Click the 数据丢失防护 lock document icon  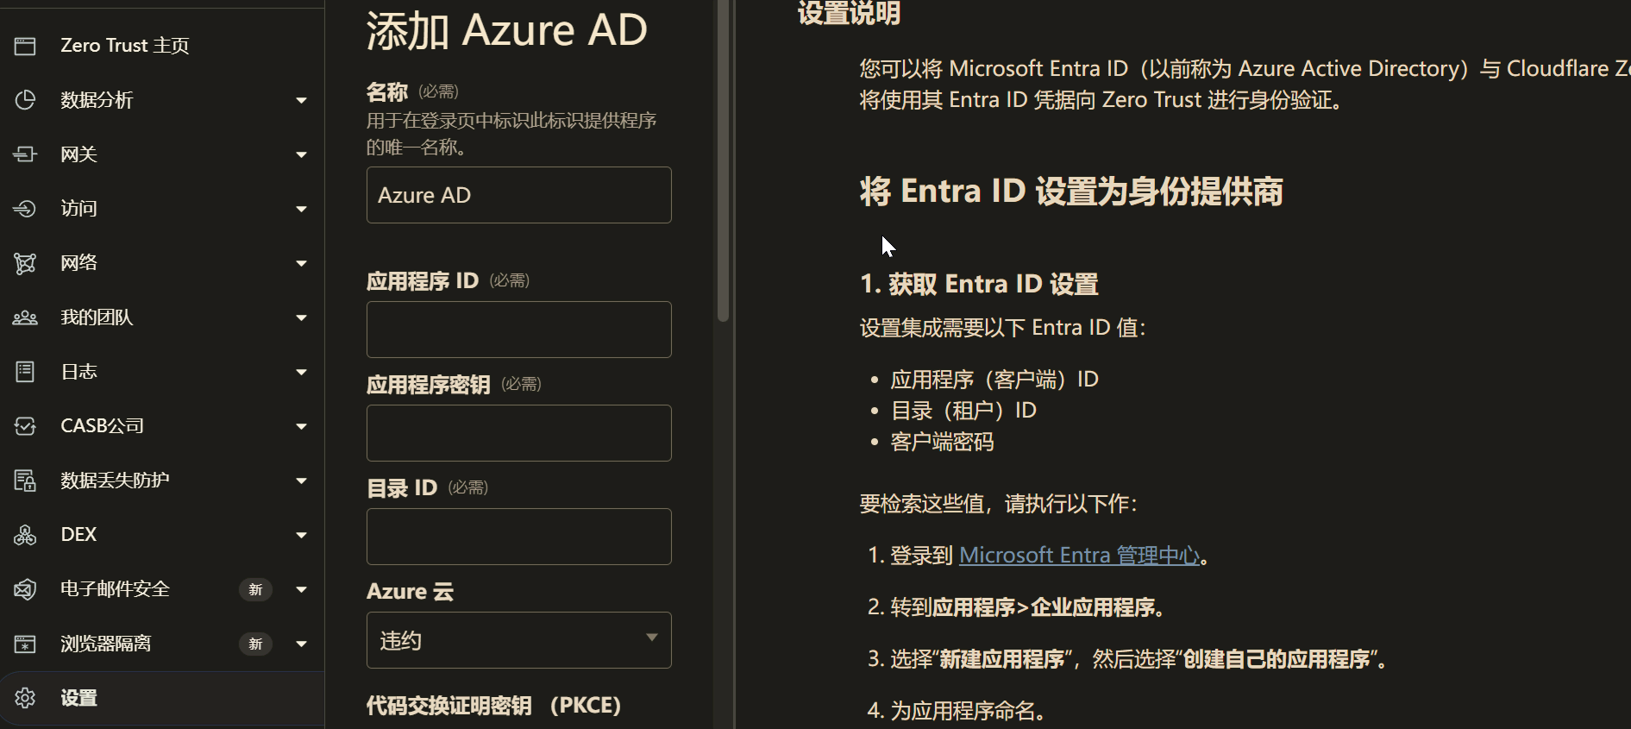25,481
